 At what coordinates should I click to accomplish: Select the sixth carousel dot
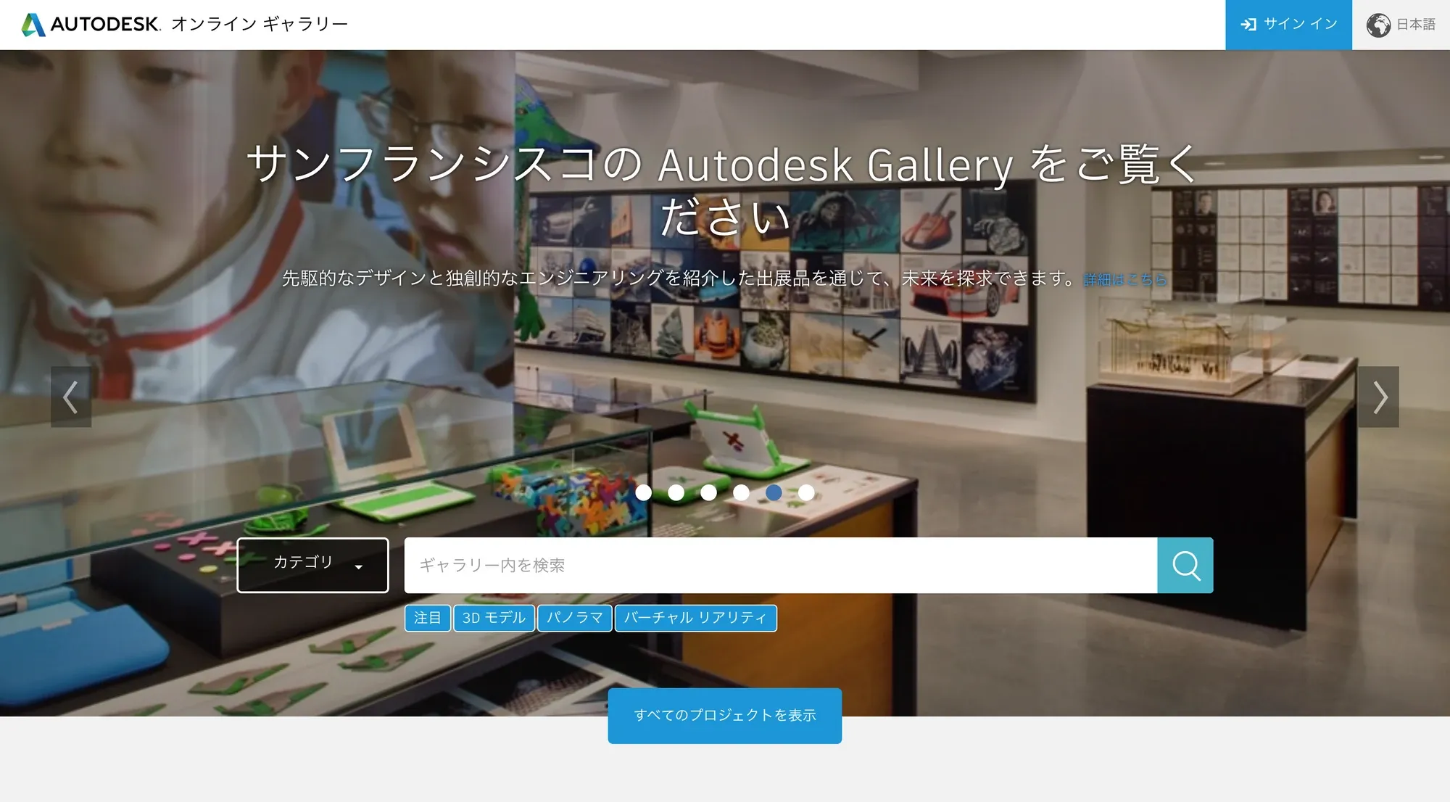(x=806, y=492)
